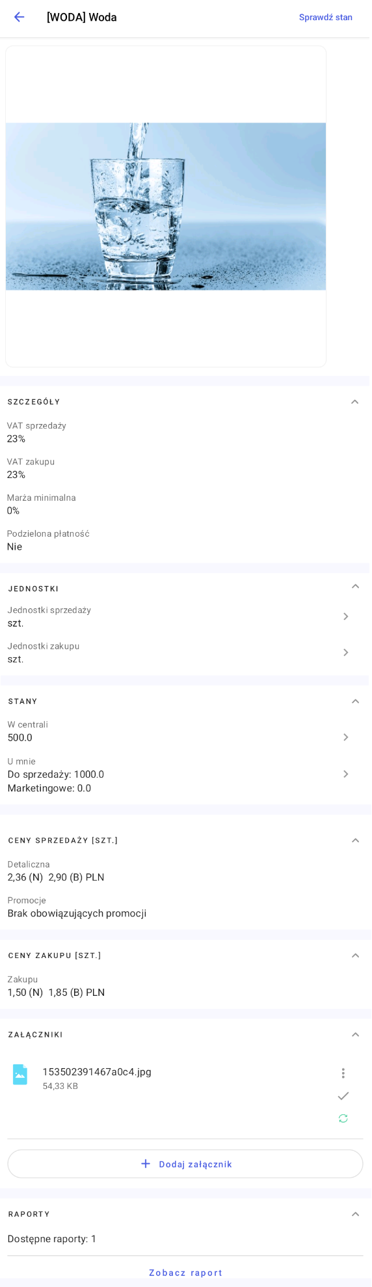Open the image file icon of the attachment
This screenshot has height=1287, width=372.
click(x=20, y=1074)
